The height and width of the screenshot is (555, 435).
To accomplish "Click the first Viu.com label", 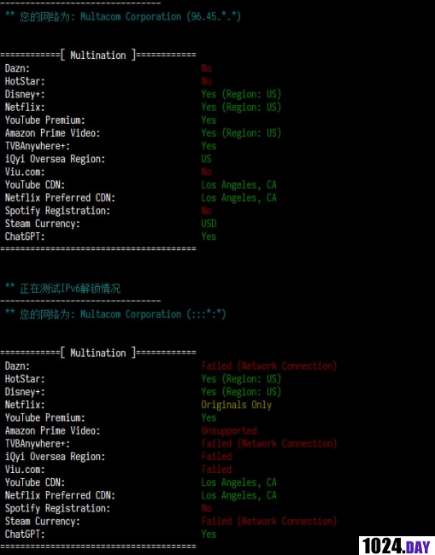I will point(25,172).
